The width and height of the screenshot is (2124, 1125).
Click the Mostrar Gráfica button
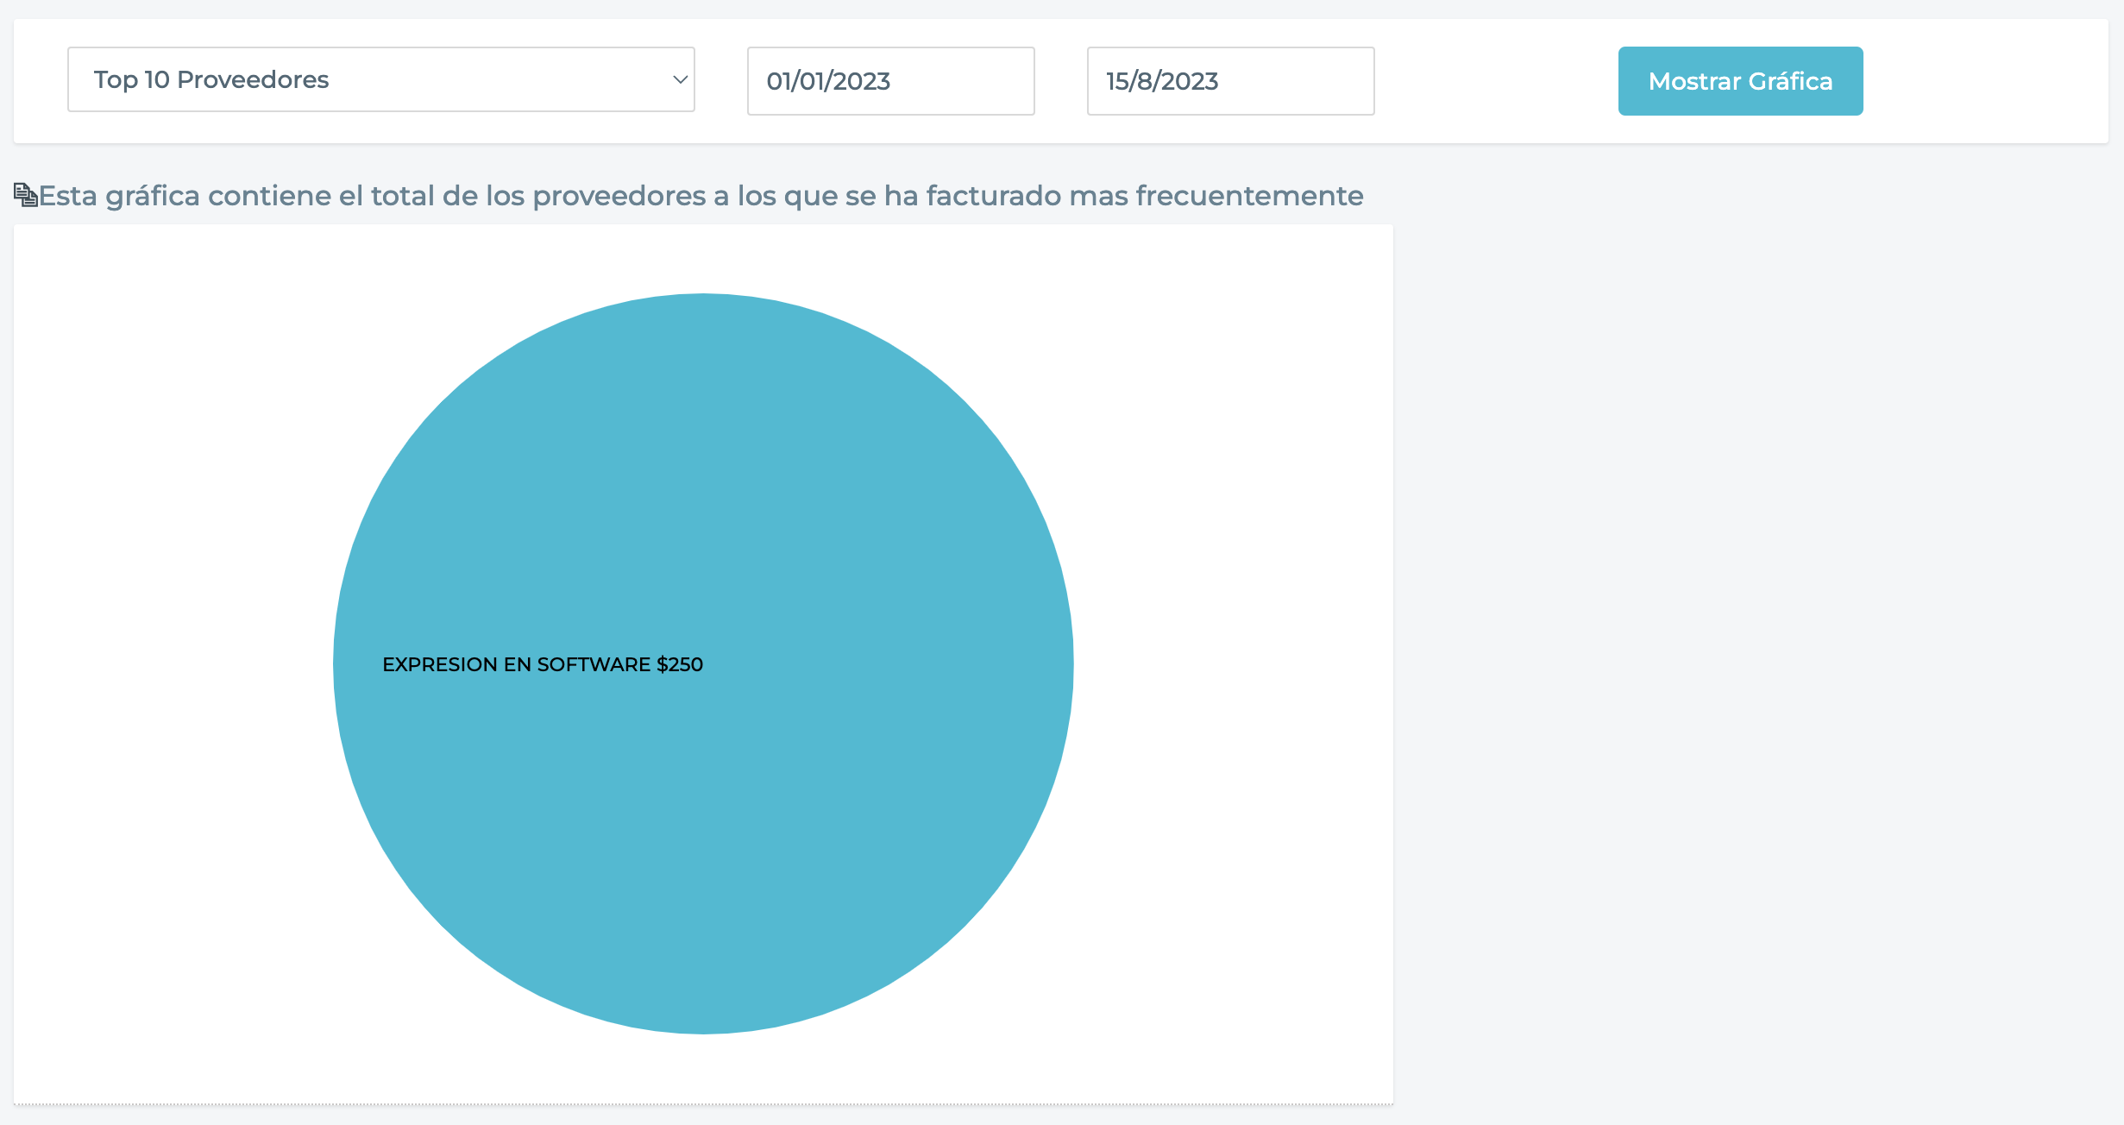[1740, 81]
